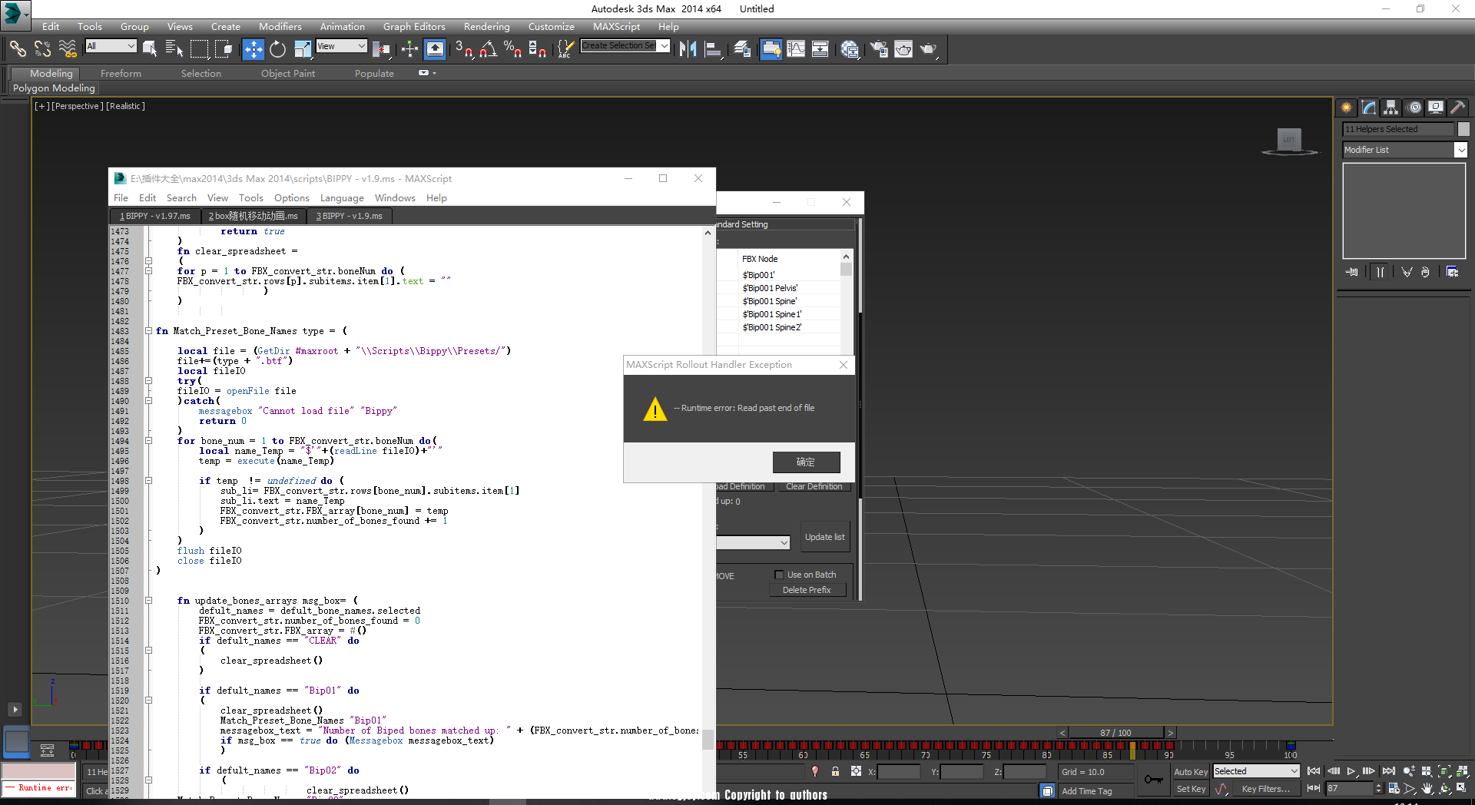Click the 87 / 100 time slider
This screenshot has width=1475, height=805.
1115,733
